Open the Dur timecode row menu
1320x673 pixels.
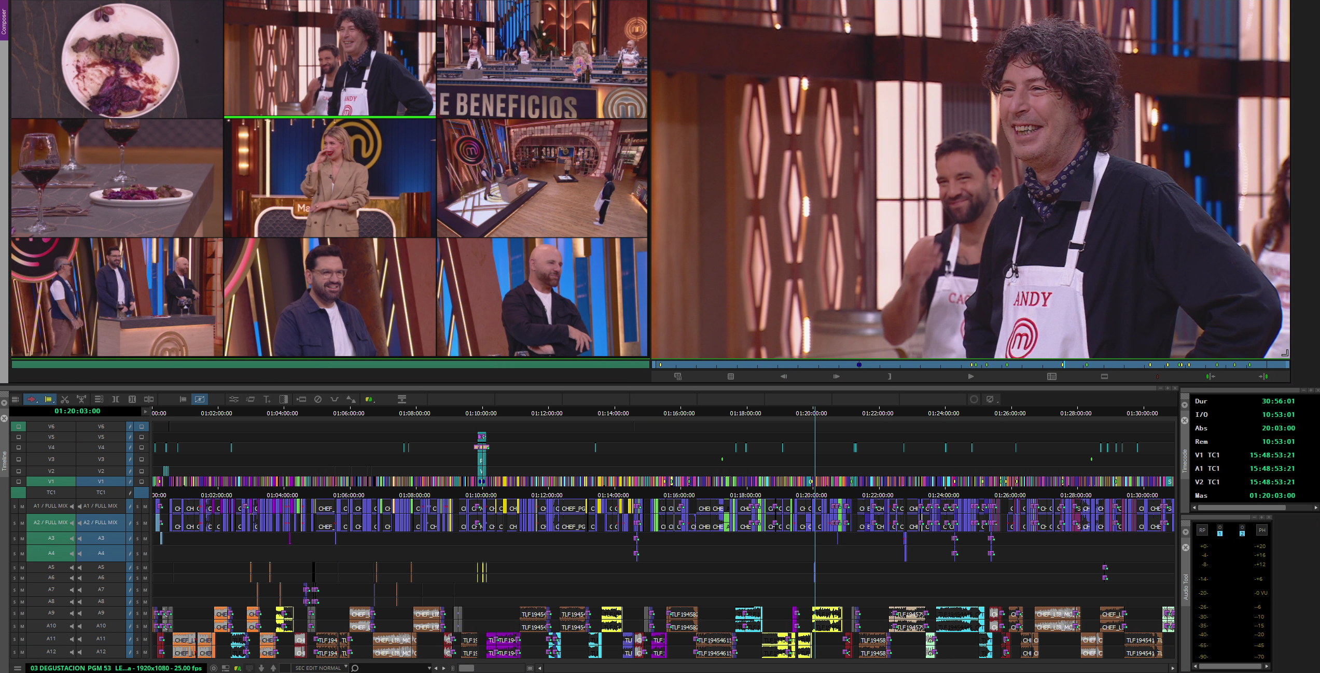pyautogui.click(x=1201, y=401)
